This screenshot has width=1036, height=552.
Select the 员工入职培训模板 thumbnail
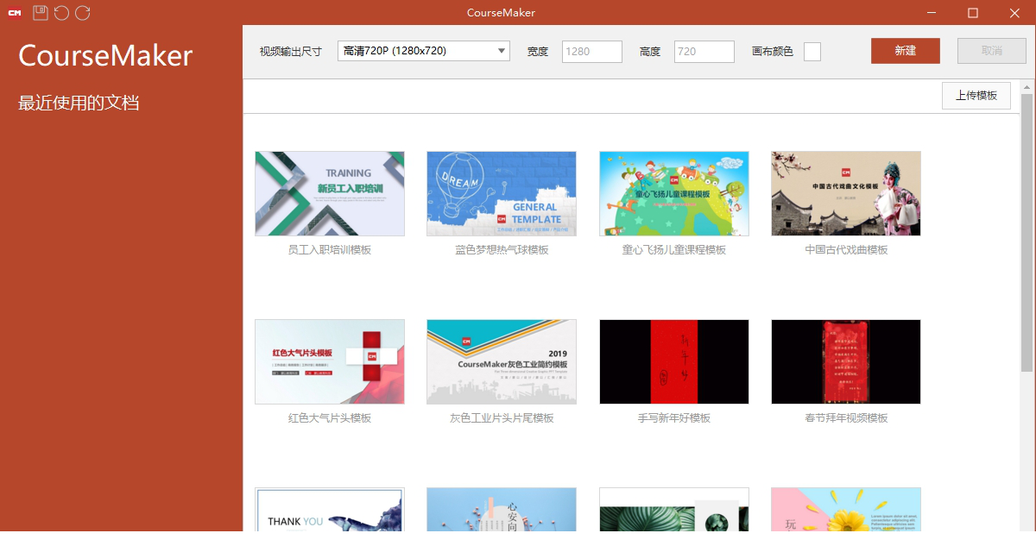click(330, 193)
